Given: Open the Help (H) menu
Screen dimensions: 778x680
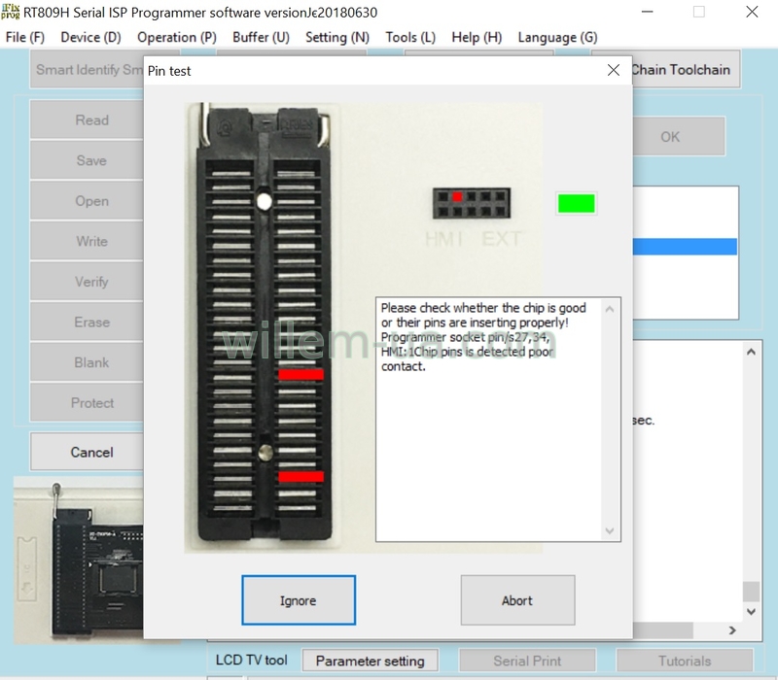Looking at the screenshot, I should tap(477, 37).
